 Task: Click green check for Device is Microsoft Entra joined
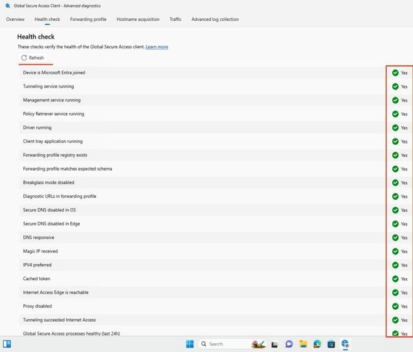(x=395, y=73)
